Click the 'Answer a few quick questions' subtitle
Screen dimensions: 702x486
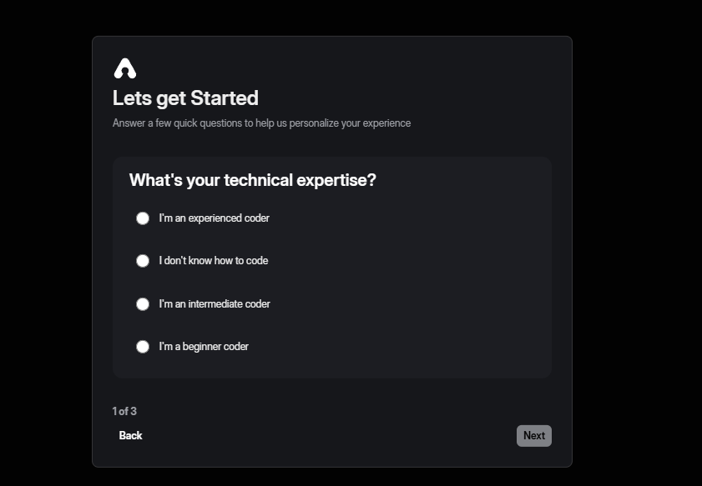pos(261,123)
